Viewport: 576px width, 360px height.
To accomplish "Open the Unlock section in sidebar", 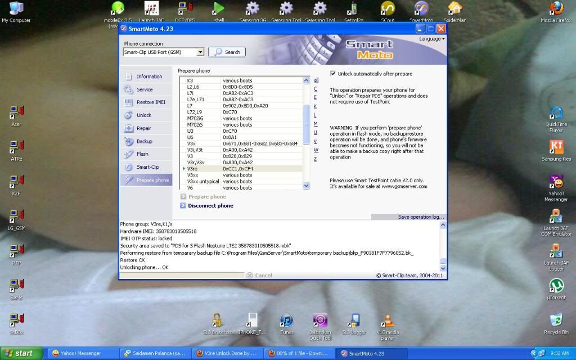I will [146, 115].
